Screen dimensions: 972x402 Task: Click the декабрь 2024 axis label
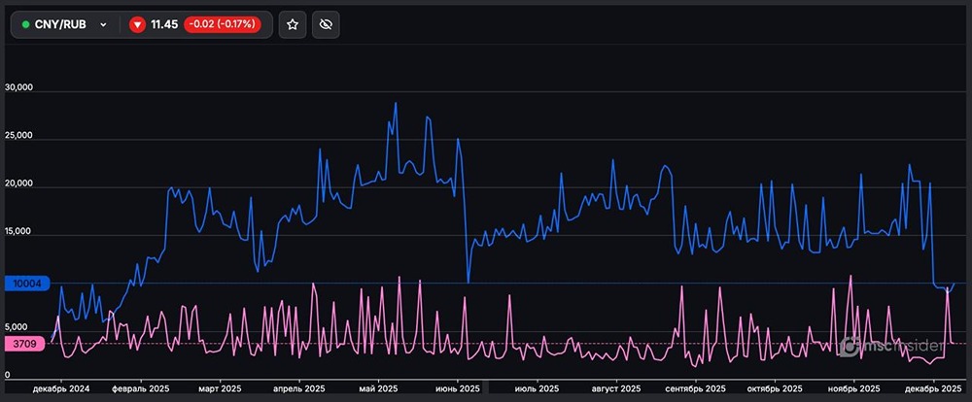click(x=60, y=388)
